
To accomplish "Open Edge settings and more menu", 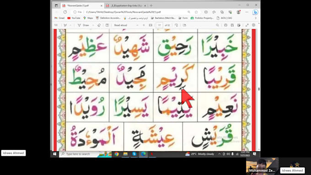I will [x=247, y=12].
